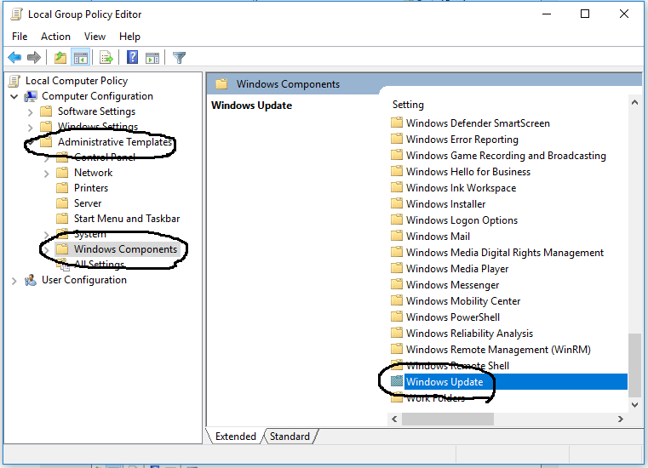Screen dimensions: 648x468
Task: Select Administrative Templates in the tree
Action: 114,142
